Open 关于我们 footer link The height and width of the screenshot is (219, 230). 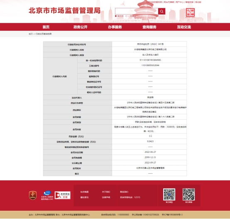(106, 192)
